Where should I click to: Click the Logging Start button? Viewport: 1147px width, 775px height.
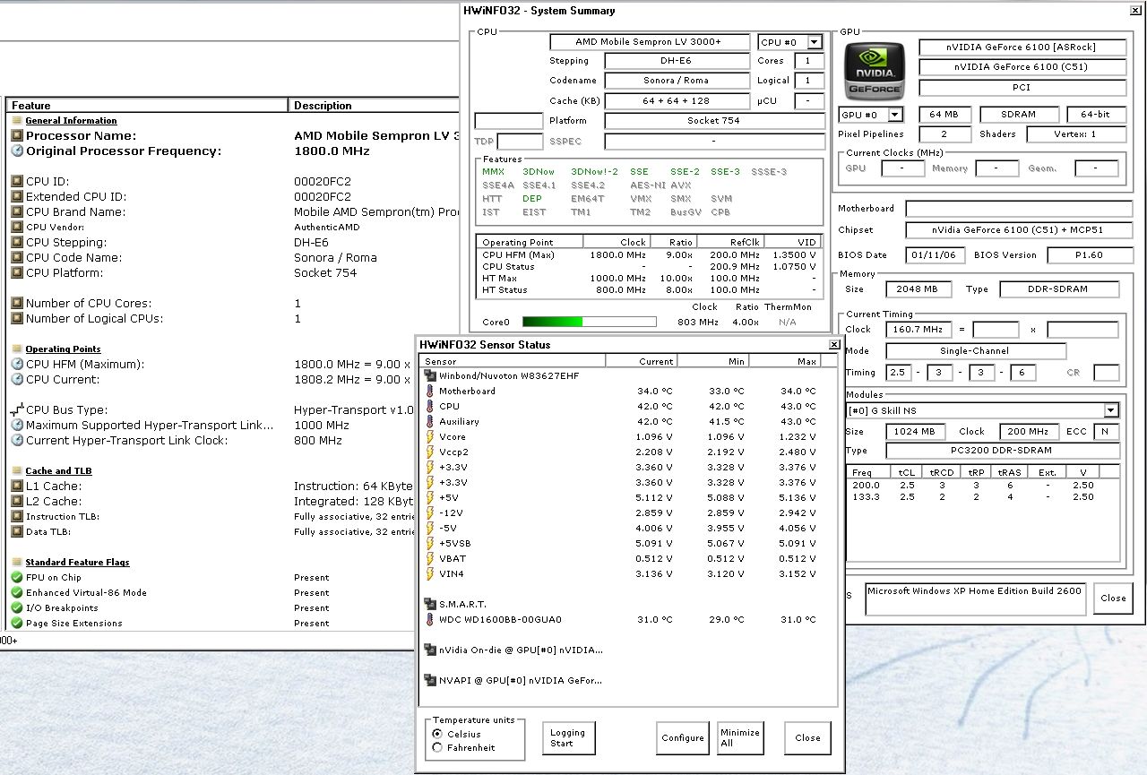coord(568,738)
